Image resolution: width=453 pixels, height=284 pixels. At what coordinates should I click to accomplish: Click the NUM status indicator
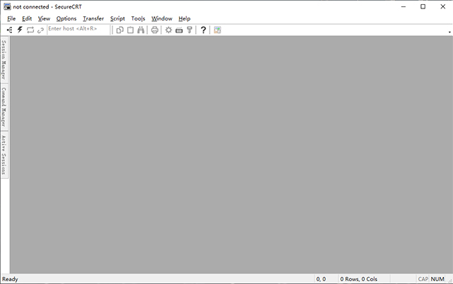437,279
